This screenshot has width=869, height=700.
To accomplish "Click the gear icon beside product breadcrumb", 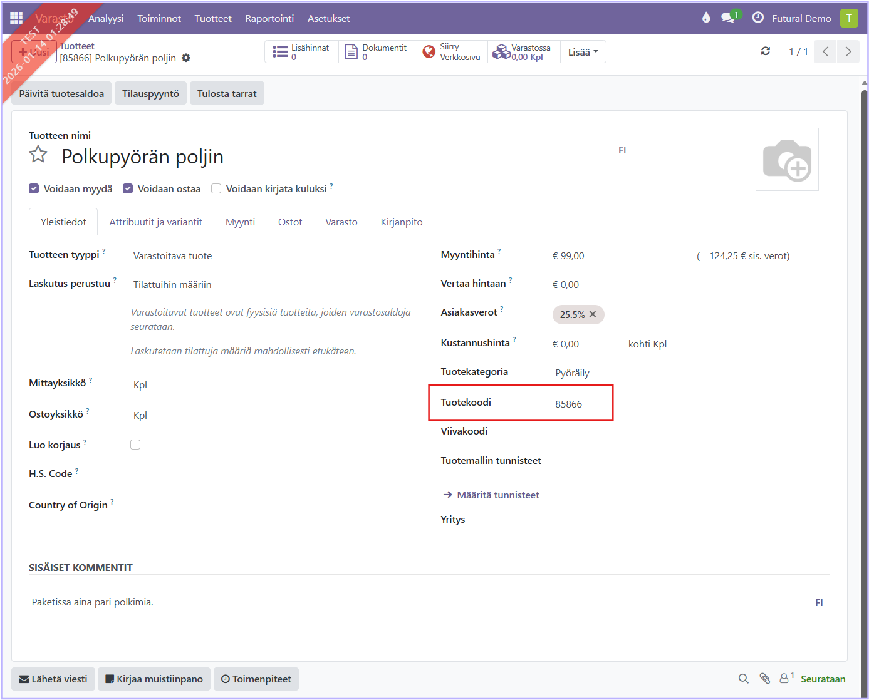I will [186, 58].
